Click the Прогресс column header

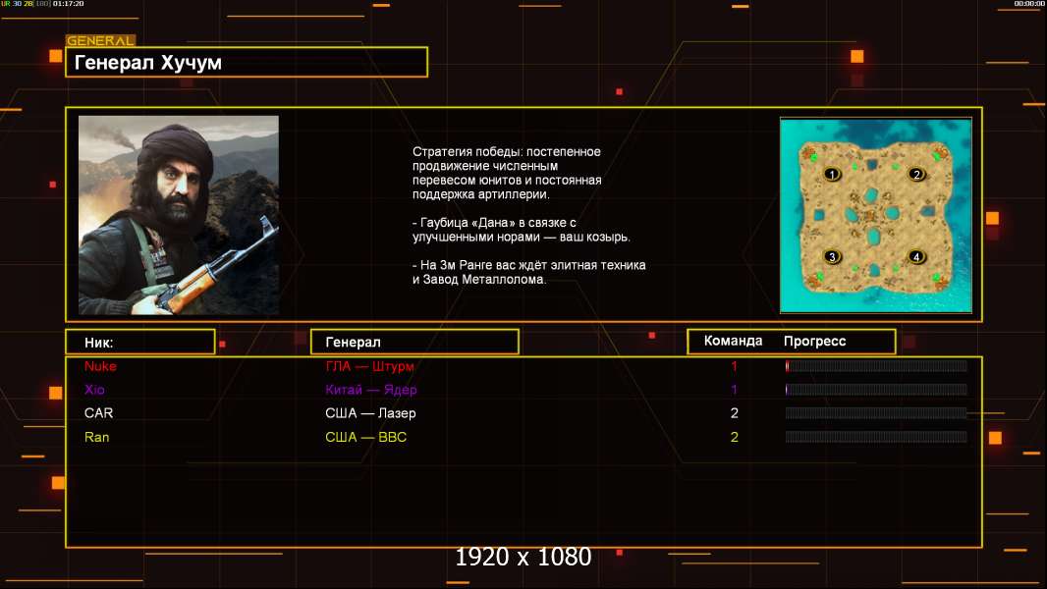pos(814,341)
